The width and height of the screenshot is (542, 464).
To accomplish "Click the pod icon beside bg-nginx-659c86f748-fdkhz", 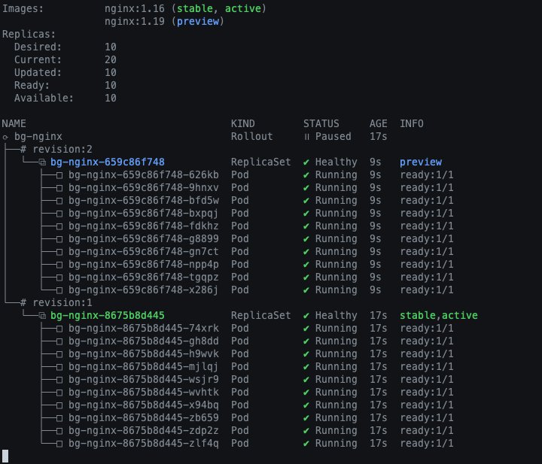I will tap(59, 226).
